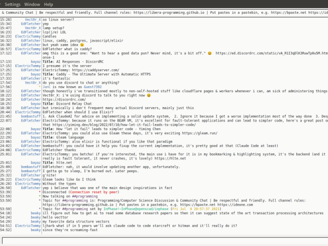Click message 'EdFletcher when should I use Elixir?'
Viewport: 328px width, 246px height.
tap(78, 112)
